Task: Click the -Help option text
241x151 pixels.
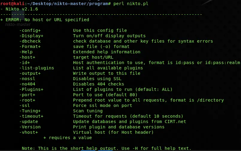Action: (26, 52)
